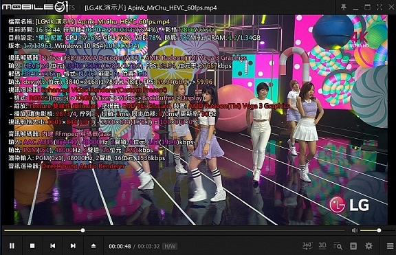Viewport: 396px width, 255px height.
Task: Open a file using the eject icon
Action: pyautogui.click(x=93, y=245)
